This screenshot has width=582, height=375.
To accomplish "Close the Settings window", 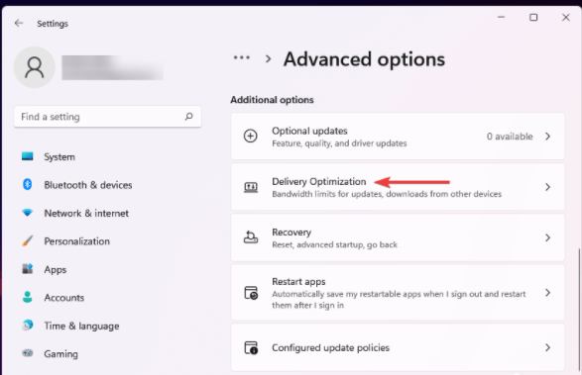I will [x=566, y=18].
